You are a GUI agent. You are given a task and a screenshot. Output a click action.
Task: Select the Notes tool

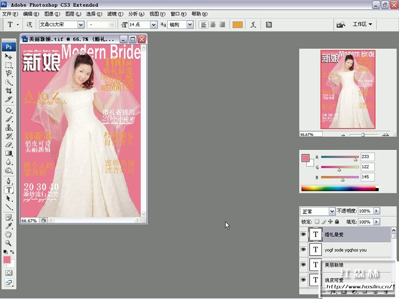(x=9, y=217)
